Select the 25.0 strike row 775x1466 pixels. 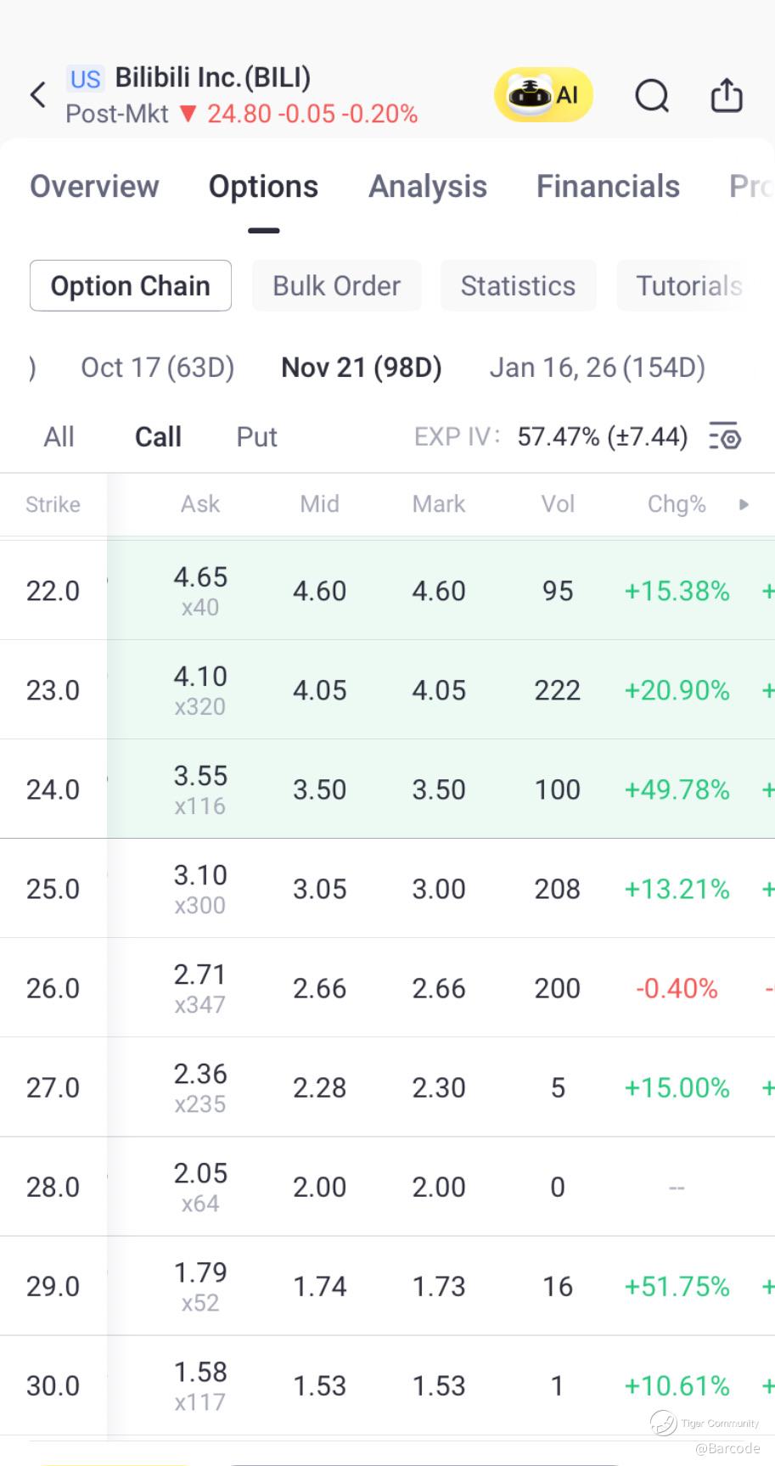tap(53, 889)
